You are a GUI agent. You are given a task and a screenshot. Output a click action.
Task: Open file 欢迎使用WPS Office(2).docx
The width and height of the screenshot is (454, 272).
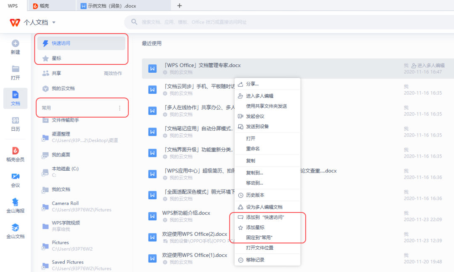195,234
